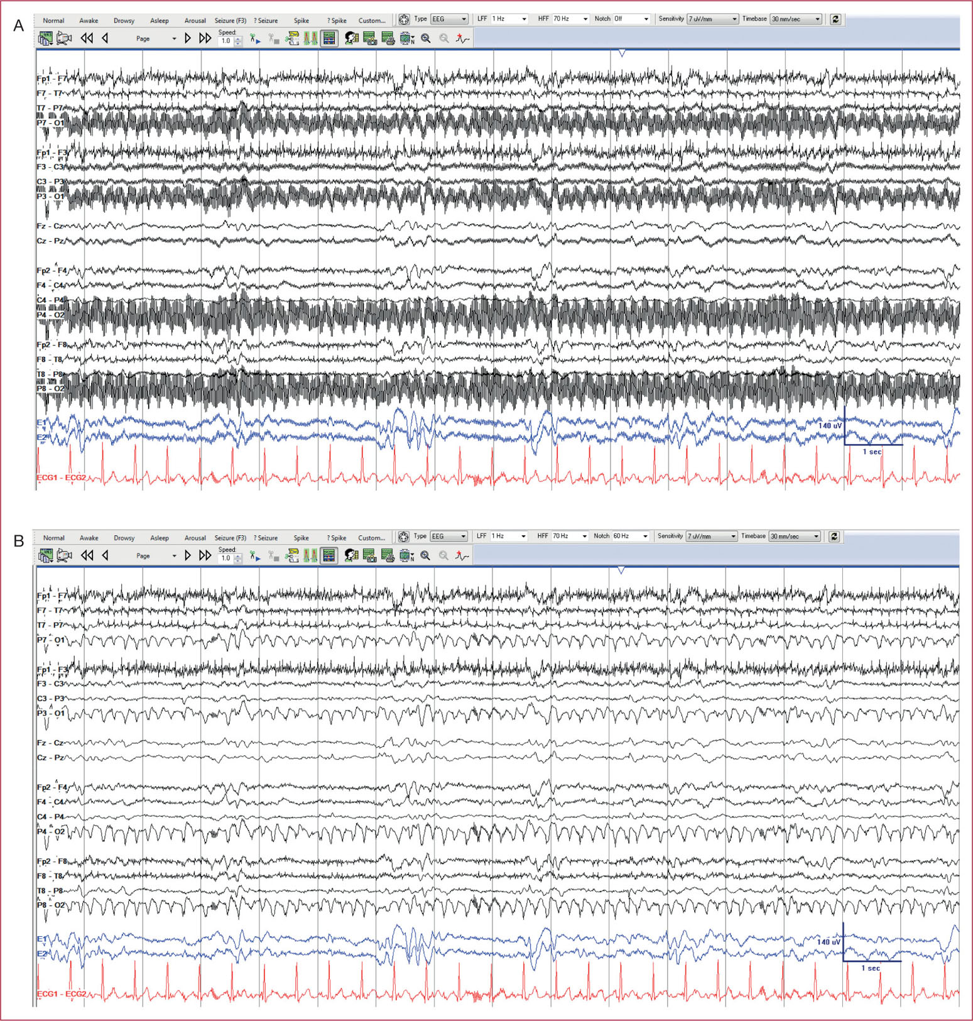The image size is (973, 1021).
Task: Toggle the highlighted EEG display button in panel A
Action: [329, 38]
